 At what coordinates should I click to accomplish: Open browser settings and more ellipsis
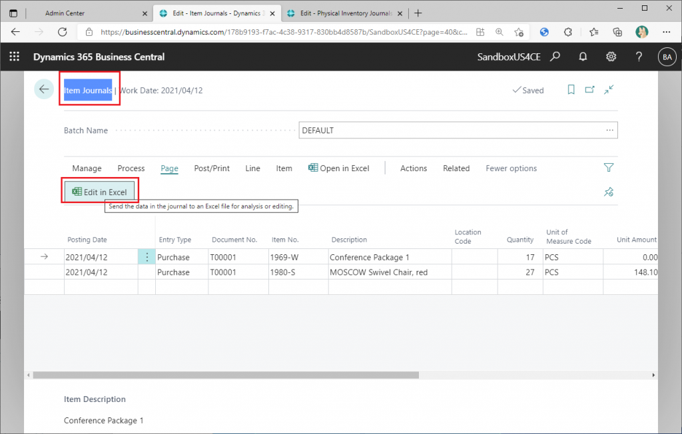666,32
